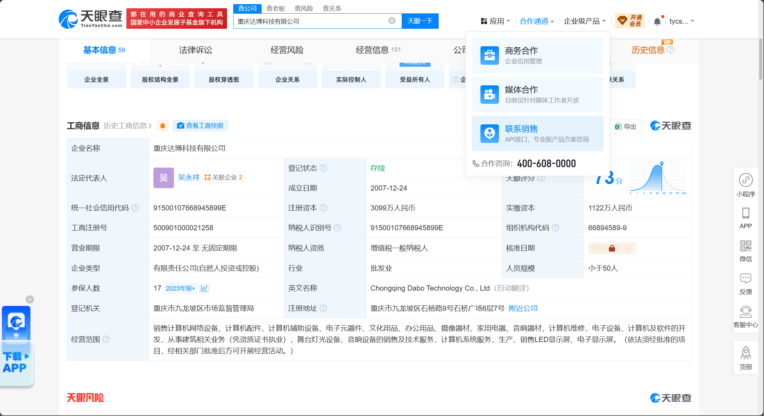Click the 400-608-0000 phone number
This screenshot has width=764, height=416.
click(x=546, y=163)
